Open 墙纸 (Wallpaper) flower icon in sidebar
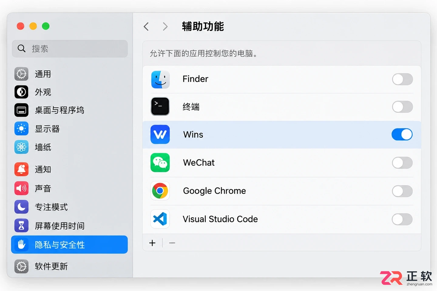Screen dimensions: 437x291 [22, 147]
